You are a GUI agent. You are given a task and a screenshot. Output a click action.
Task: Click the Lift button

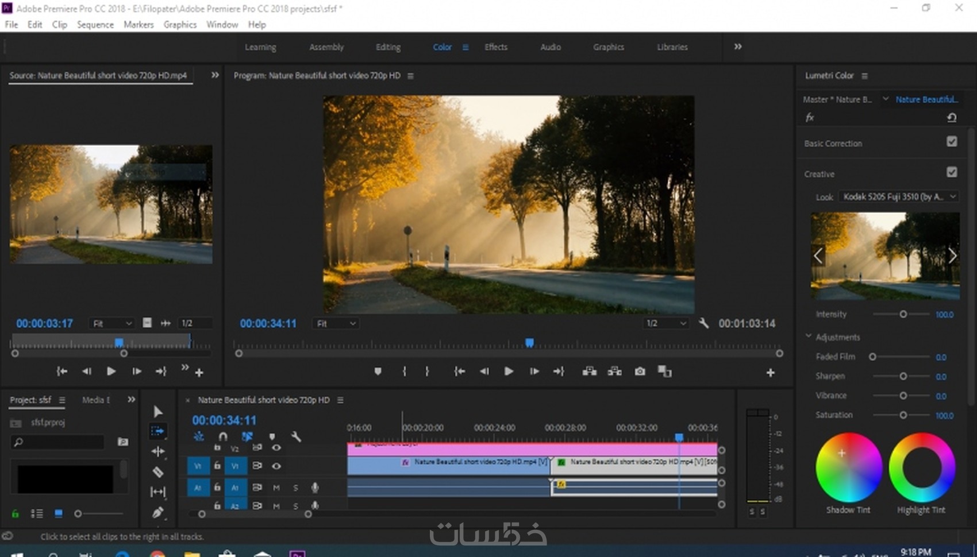[590, 372]
